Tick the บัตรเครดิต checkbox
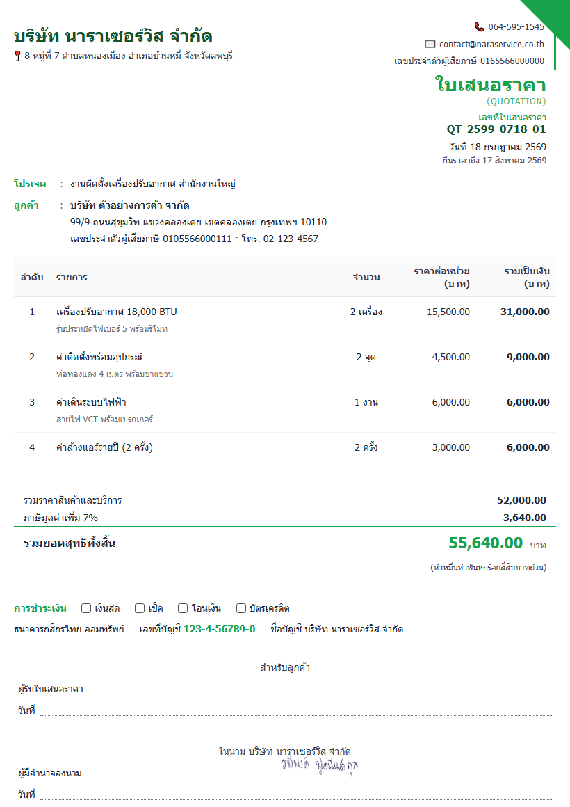Image resolution: width=570 pixels, height=807 pixels. point(241,608)
